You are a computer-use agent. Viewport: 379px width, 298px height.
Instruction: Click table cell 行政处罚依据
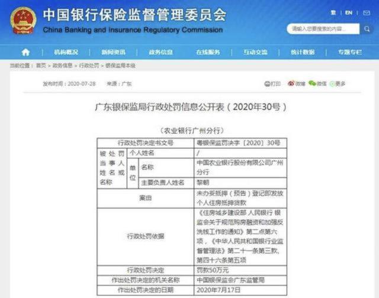coord(146,237)
